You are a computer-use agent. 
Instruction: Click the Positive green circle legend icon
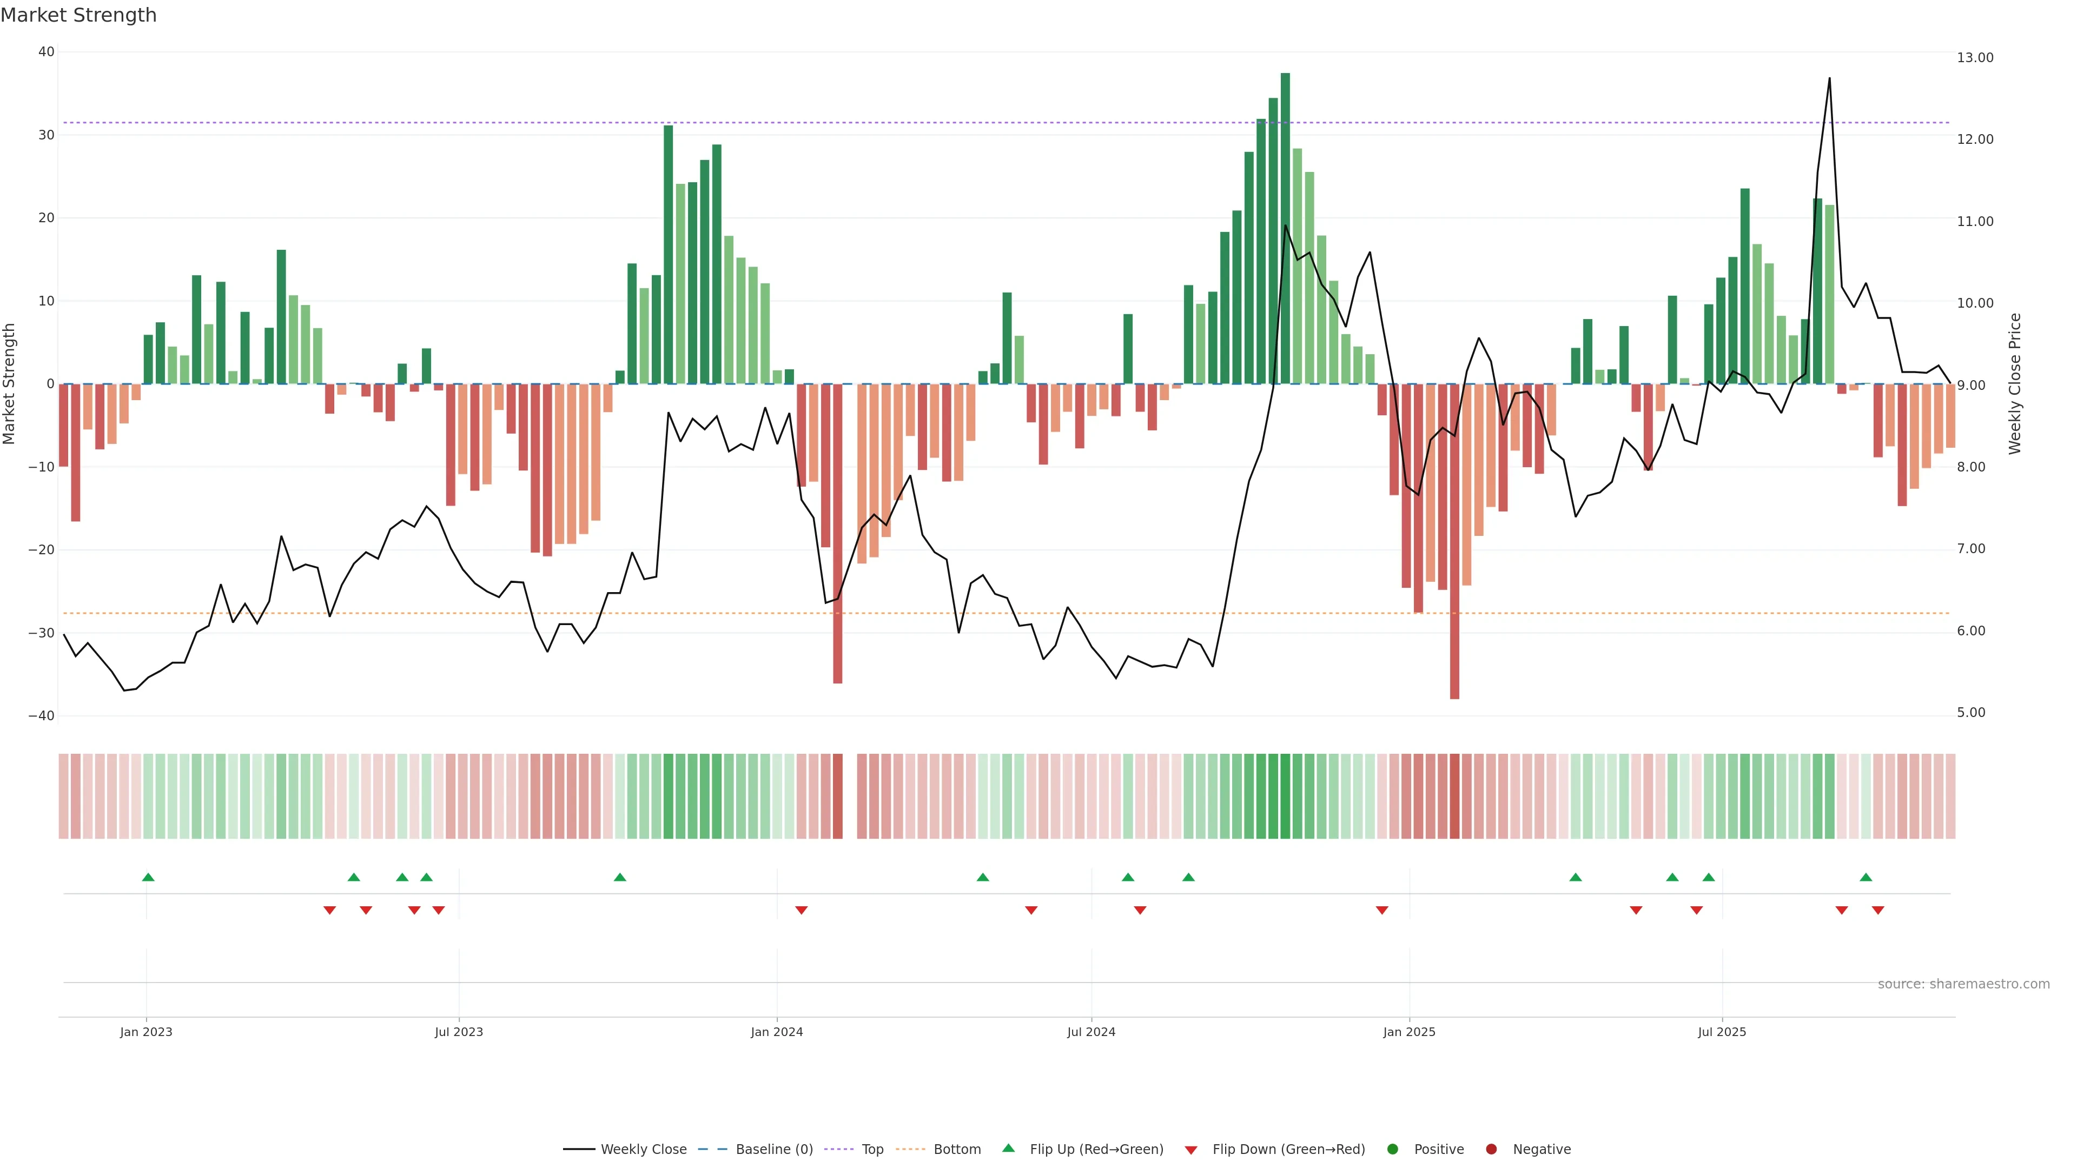1392,1150
